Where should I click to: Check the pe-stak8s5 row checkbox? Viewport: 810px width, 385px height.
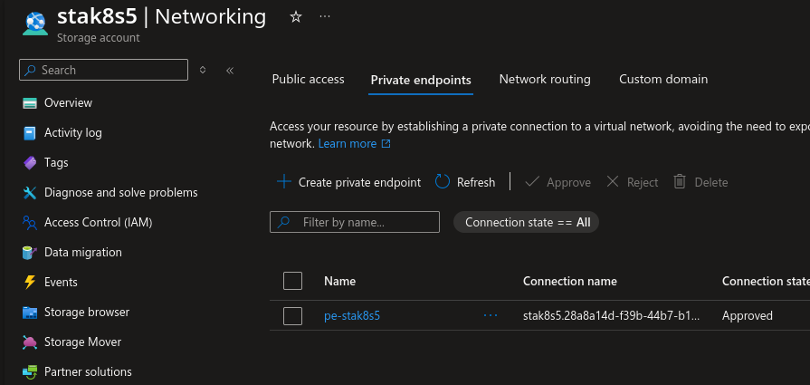click(293, 316)
